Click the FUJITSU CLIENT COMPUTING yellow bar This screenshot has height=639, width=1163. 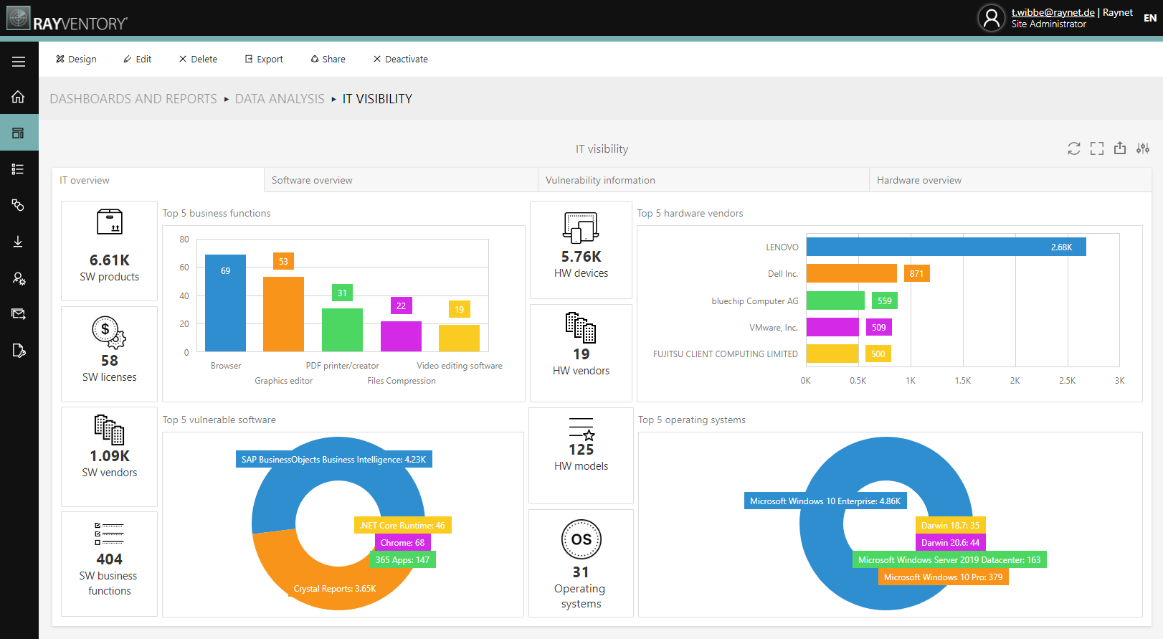point(832,354)
